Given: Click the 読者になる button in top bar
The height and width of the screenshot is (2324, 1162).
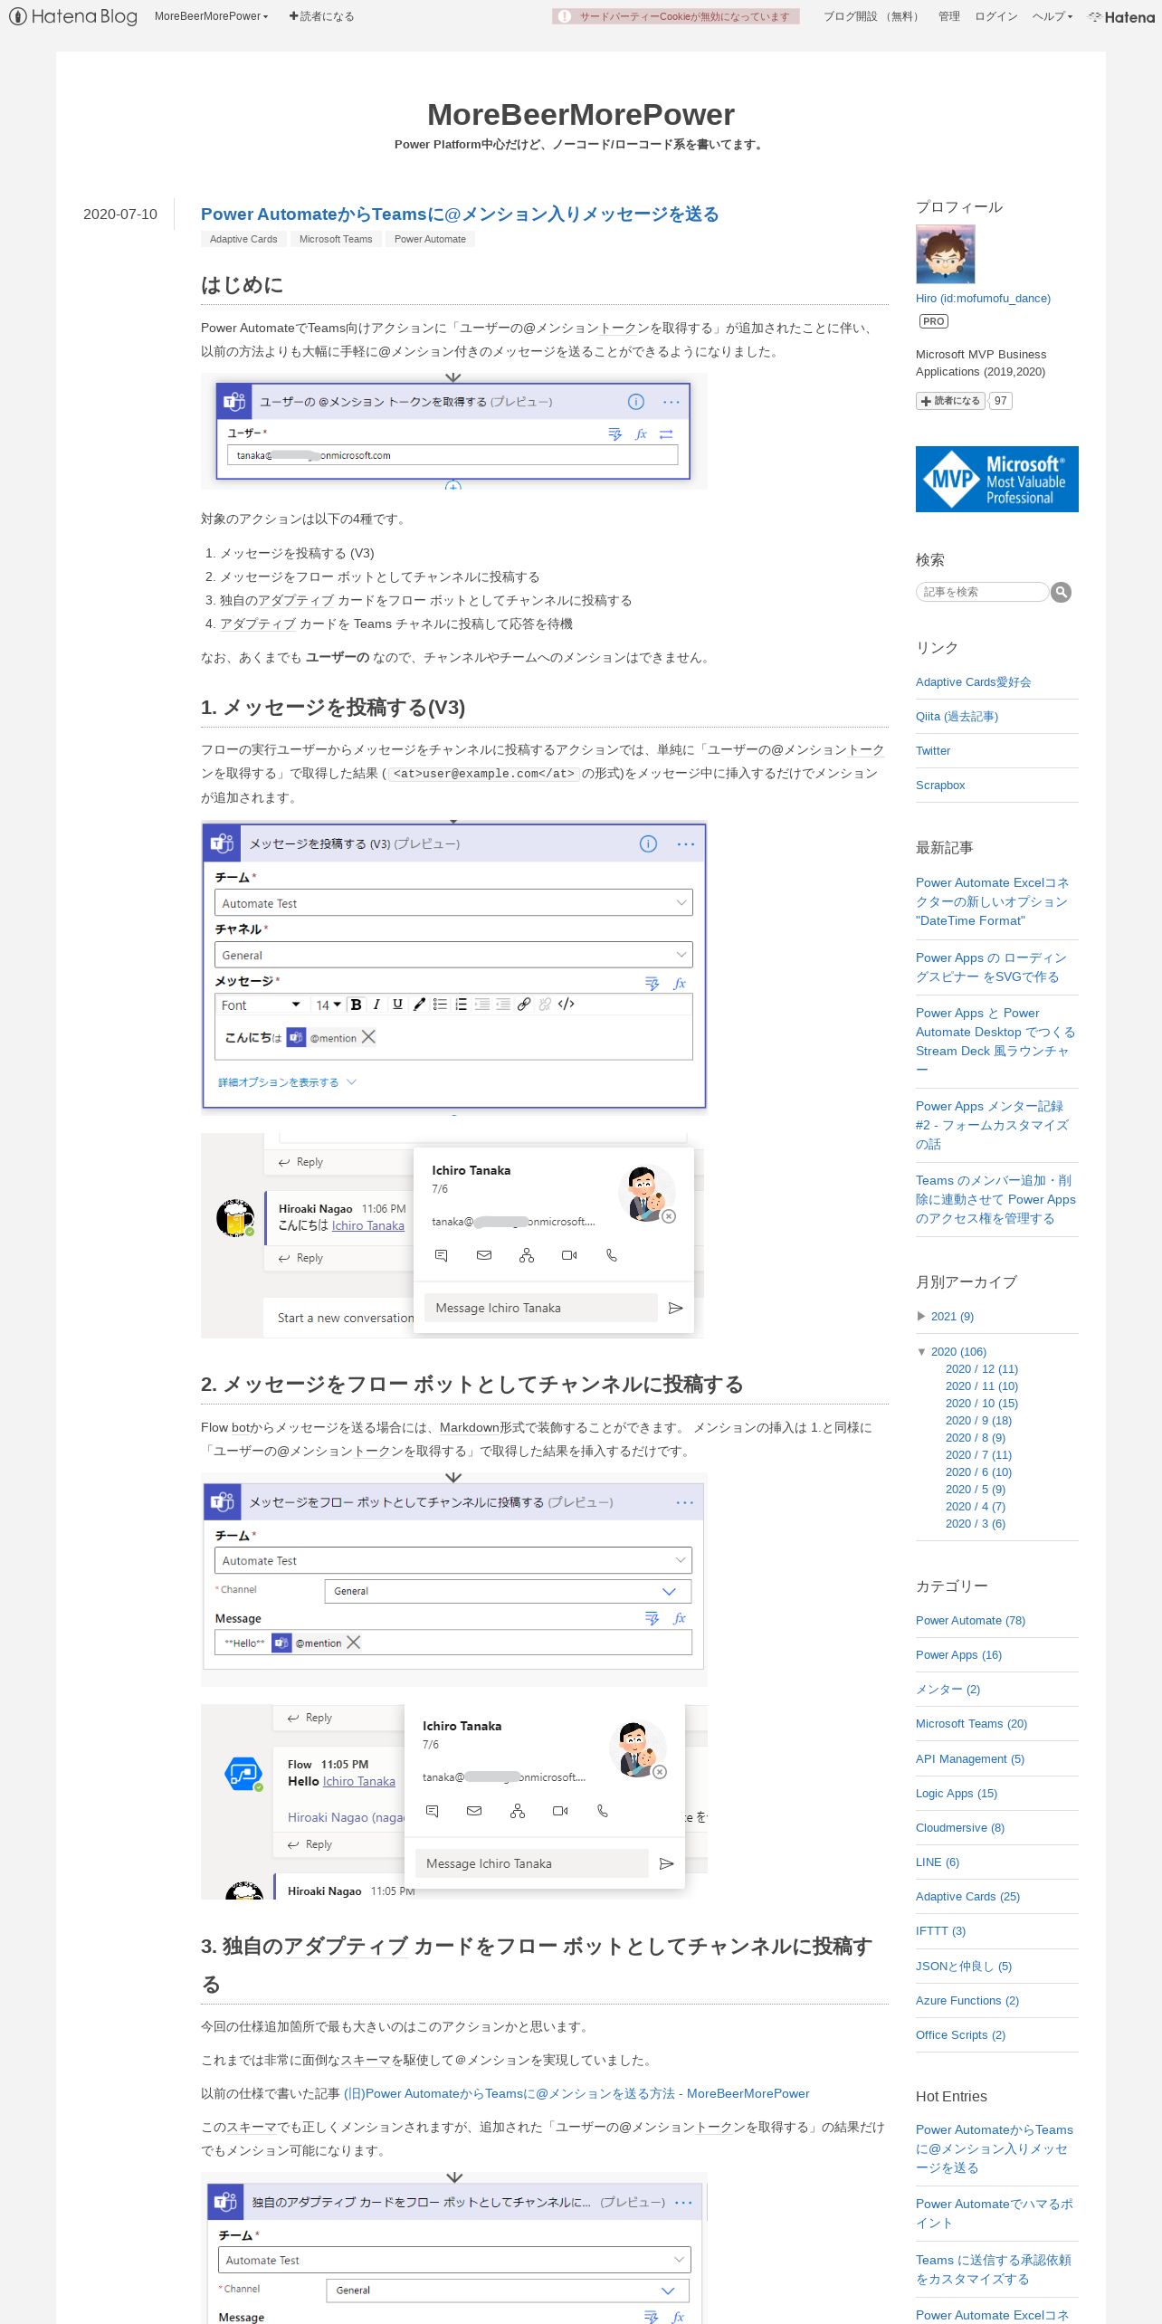Looking at the screenshot, I should tap(322, 16).
